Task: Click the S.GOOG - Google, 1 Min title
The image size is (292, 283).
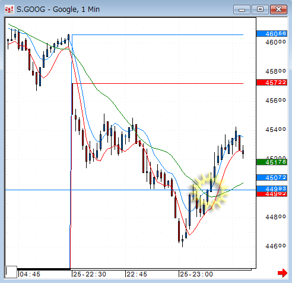Action: pos(58,10)
